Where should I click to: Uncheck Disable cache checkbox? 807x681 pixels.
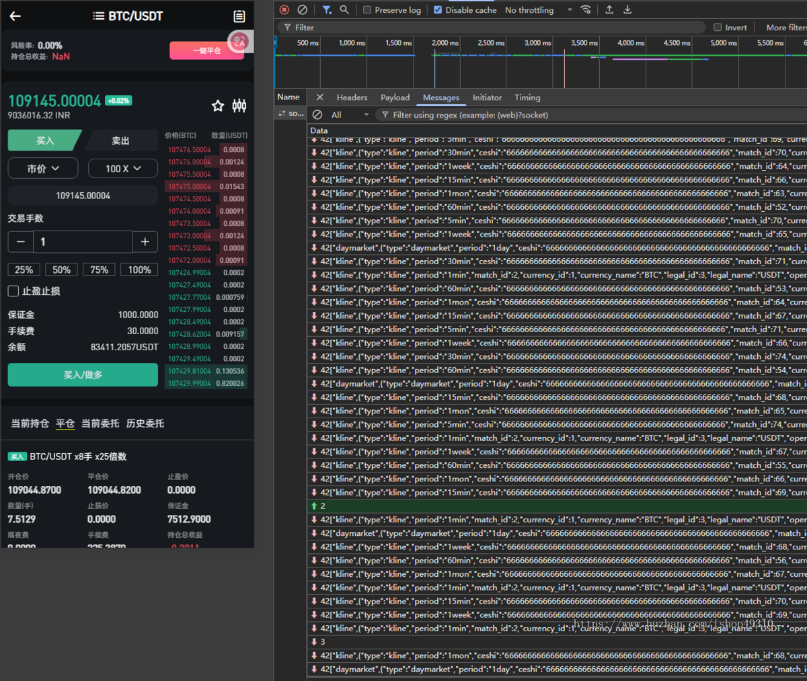(438, 10)
